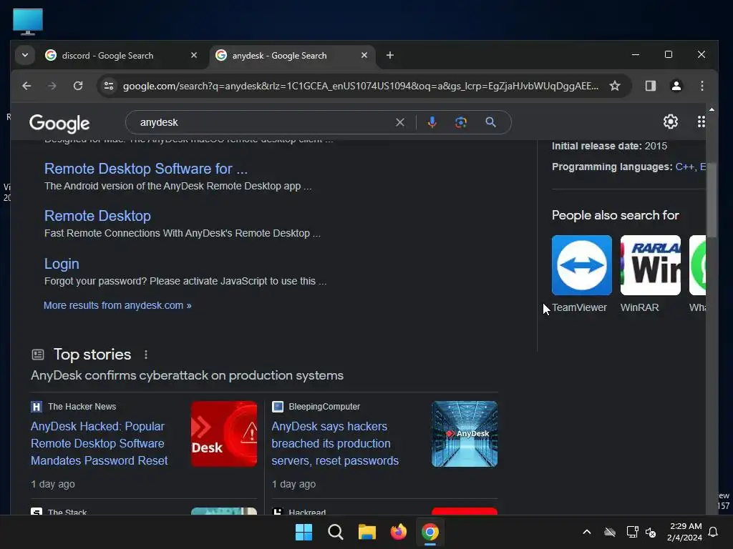733x549 pixels.
Task: Open More results from anydesk.com
Action: [x=117, y=305]
